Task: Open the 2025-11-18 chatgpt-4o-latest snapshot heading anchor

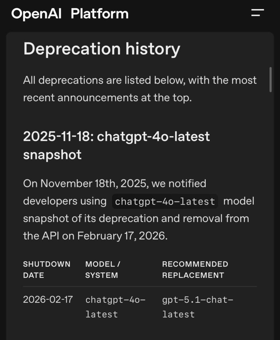Action: tap(116, 145)
